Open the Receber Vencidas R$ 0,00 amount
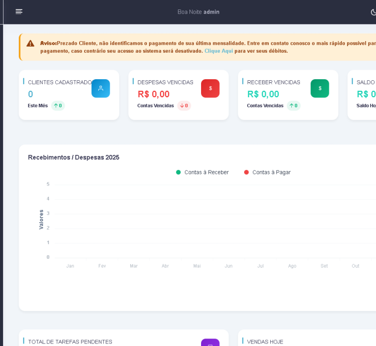Image resolution: width=376 pixels, height=346 pixels. (263, 94)
